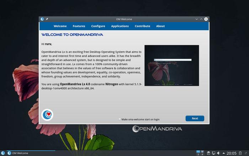Image resolution: width=249 pixels, height=156 pixels.
Task: Open the volume control in the system tray
Action: pyautogui.click(x=218, y=153)
